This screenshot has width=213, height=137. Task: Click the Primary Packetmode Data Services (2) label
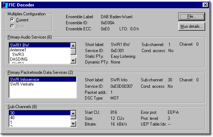coord(40,72)
